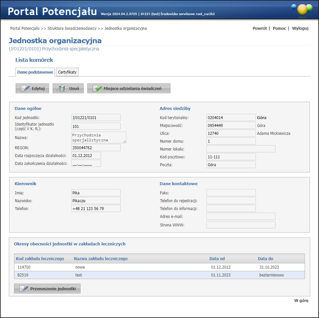The width and height of the screenshot is (319, 318).
Task: Click the Przenoszenie jednostki button label
Action: (x=53, y=289)
